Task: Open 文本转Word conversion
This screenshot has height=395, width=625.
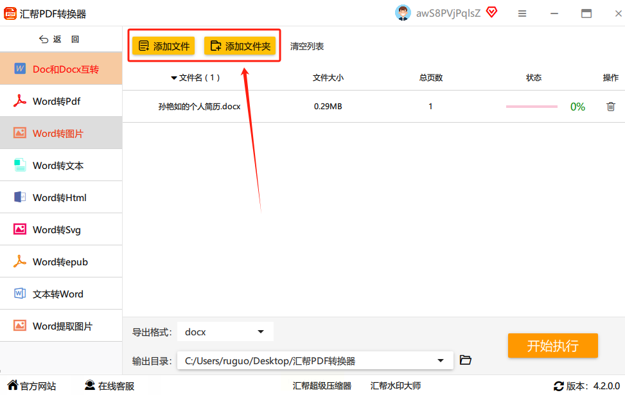Action: pos(61,294)
